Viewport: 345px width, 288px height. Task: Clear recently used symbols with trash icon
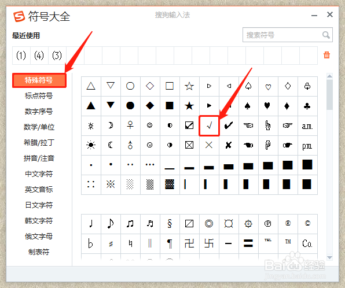click(x=326, y=55)
